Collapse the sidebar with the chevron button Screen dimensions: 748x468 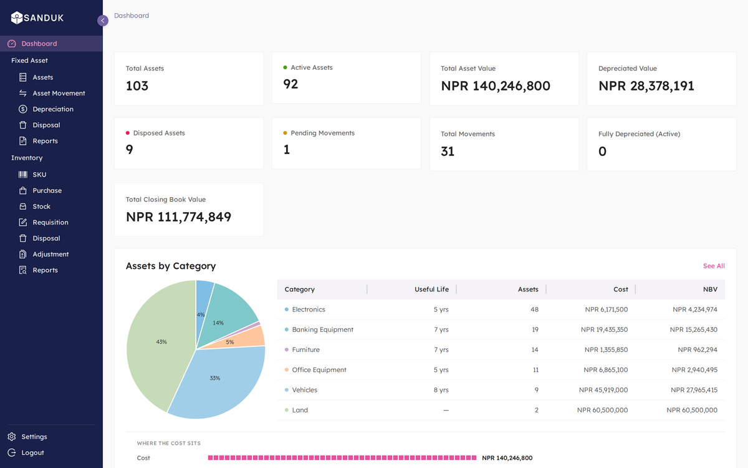point(103,21)
